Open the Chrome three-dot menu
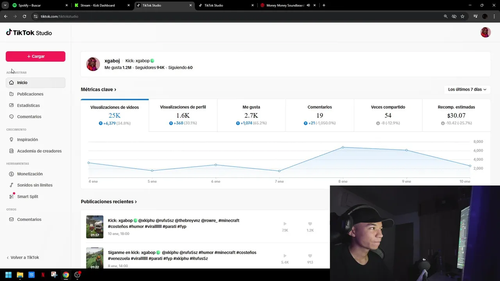 (494, 16)
